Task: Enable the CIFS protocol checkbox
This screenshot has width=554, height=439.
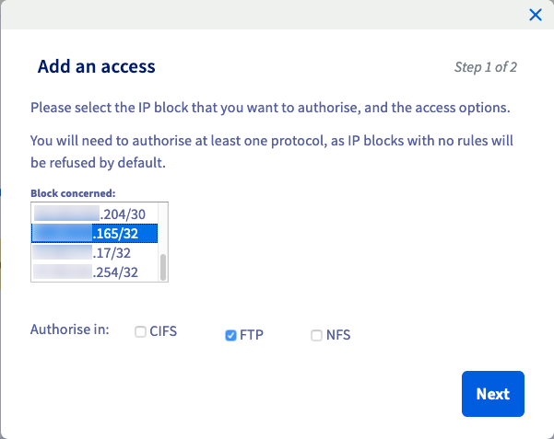Action: (140, 332)
